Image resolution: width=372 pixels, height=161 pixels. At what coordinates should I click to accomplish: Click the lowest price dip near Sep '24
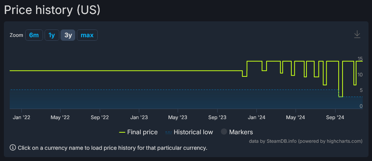[x=341, y=96]
